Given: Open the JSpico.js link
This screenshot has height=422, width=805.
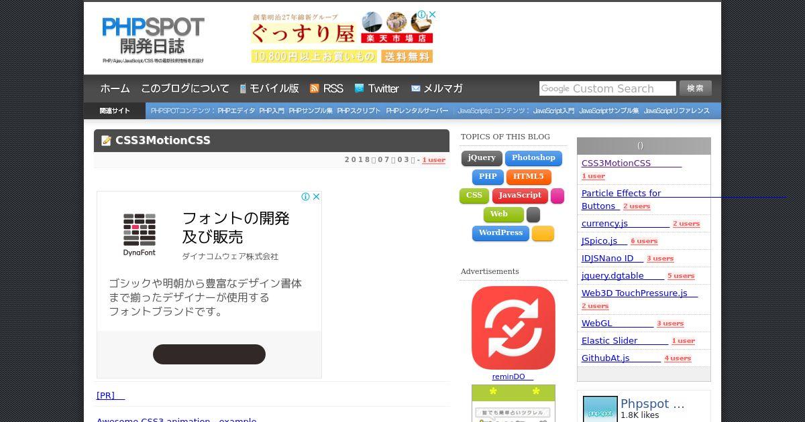Looking at the screenshot, I should pyautogui.click(x=604, y=241).
